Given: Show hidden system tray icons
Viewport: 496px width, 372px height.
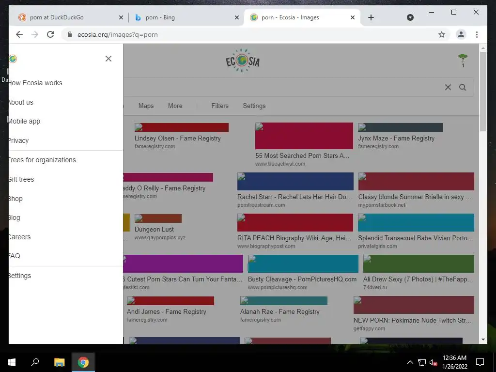Looking at the screenshot, I should pyautogui.click(x=410, y=362).
